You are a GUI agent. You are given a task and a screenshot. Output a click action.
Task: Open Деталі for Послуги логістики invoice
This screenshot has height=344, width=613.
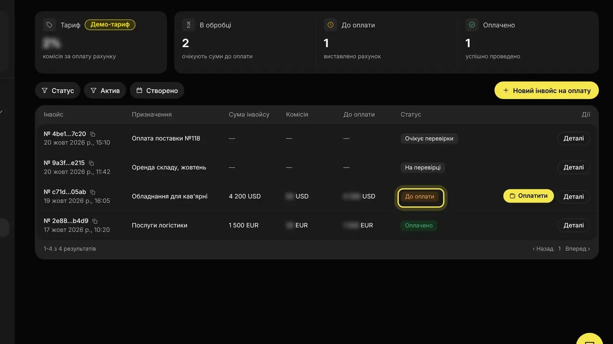coord(574,226)
